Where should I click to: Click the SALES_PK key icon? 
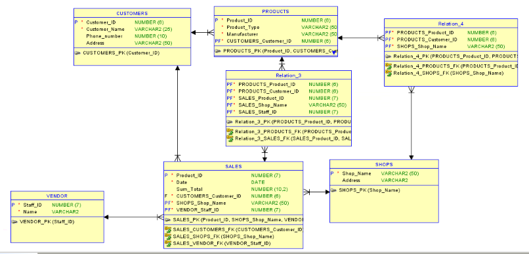pyautogui.click(x=168, y=220)
